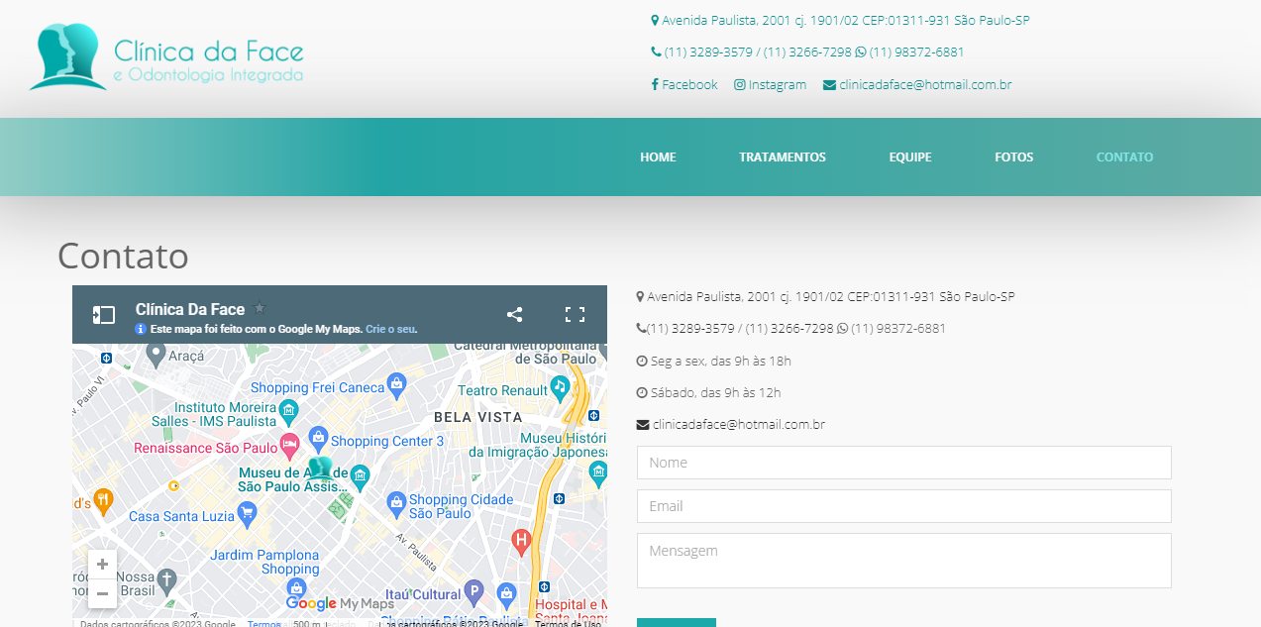Zoom in on the map

pyautogui.click(x=102, y=564)
